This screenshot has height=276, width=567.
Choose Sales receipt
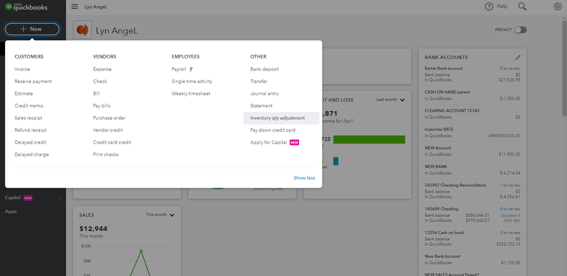28,118
